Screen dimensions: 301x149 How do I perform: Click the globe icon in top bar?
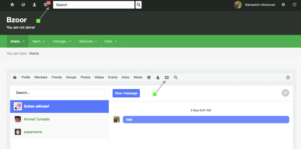coord(23,5)
